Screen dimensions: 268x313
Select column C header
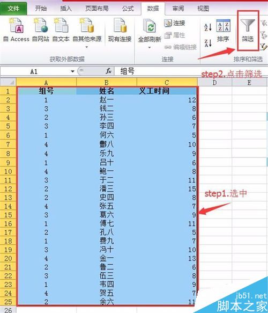click(x=167, y=82)
